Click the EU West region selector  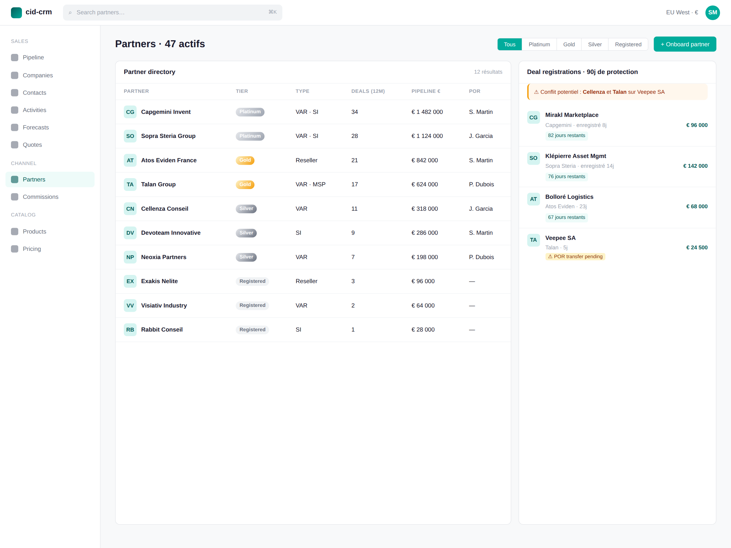682,12
